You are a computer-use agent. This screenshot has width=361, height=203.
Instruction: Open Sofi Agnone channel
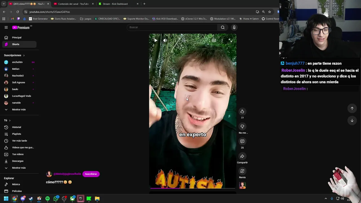tap(19, 82)
